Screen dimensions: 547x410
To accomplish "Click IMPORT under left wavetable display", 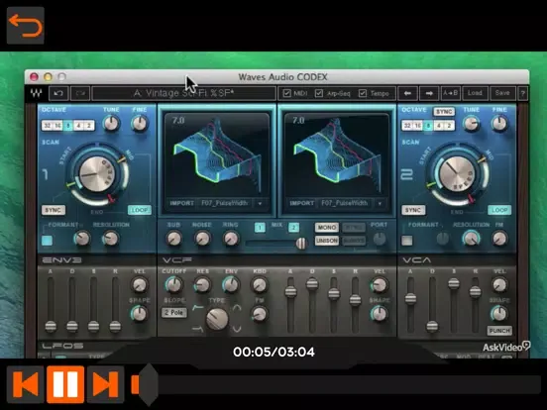I will click(181, 203).
